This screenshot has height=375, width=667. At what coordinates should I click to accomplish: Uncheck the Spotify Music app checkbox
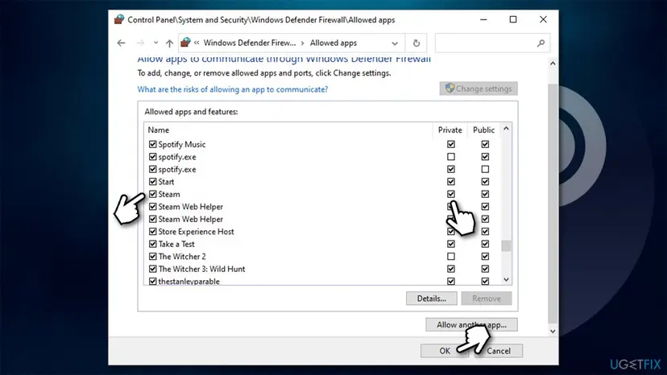pyautogui.click(x=153, y=145)
